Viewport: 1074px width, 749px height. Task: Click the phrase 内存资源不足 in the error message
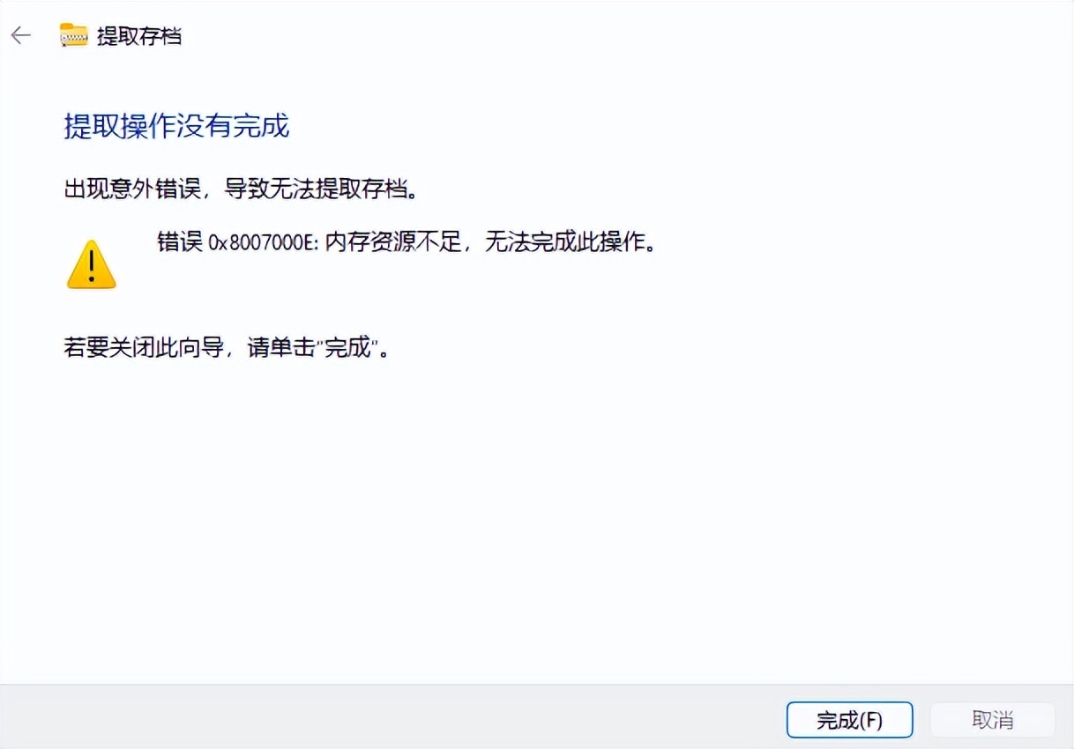[393, 243]
